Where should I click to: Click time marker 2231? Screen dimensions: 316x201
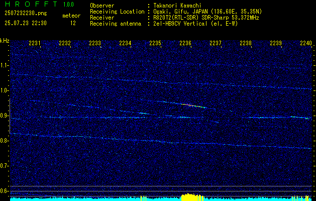[35, 43]
